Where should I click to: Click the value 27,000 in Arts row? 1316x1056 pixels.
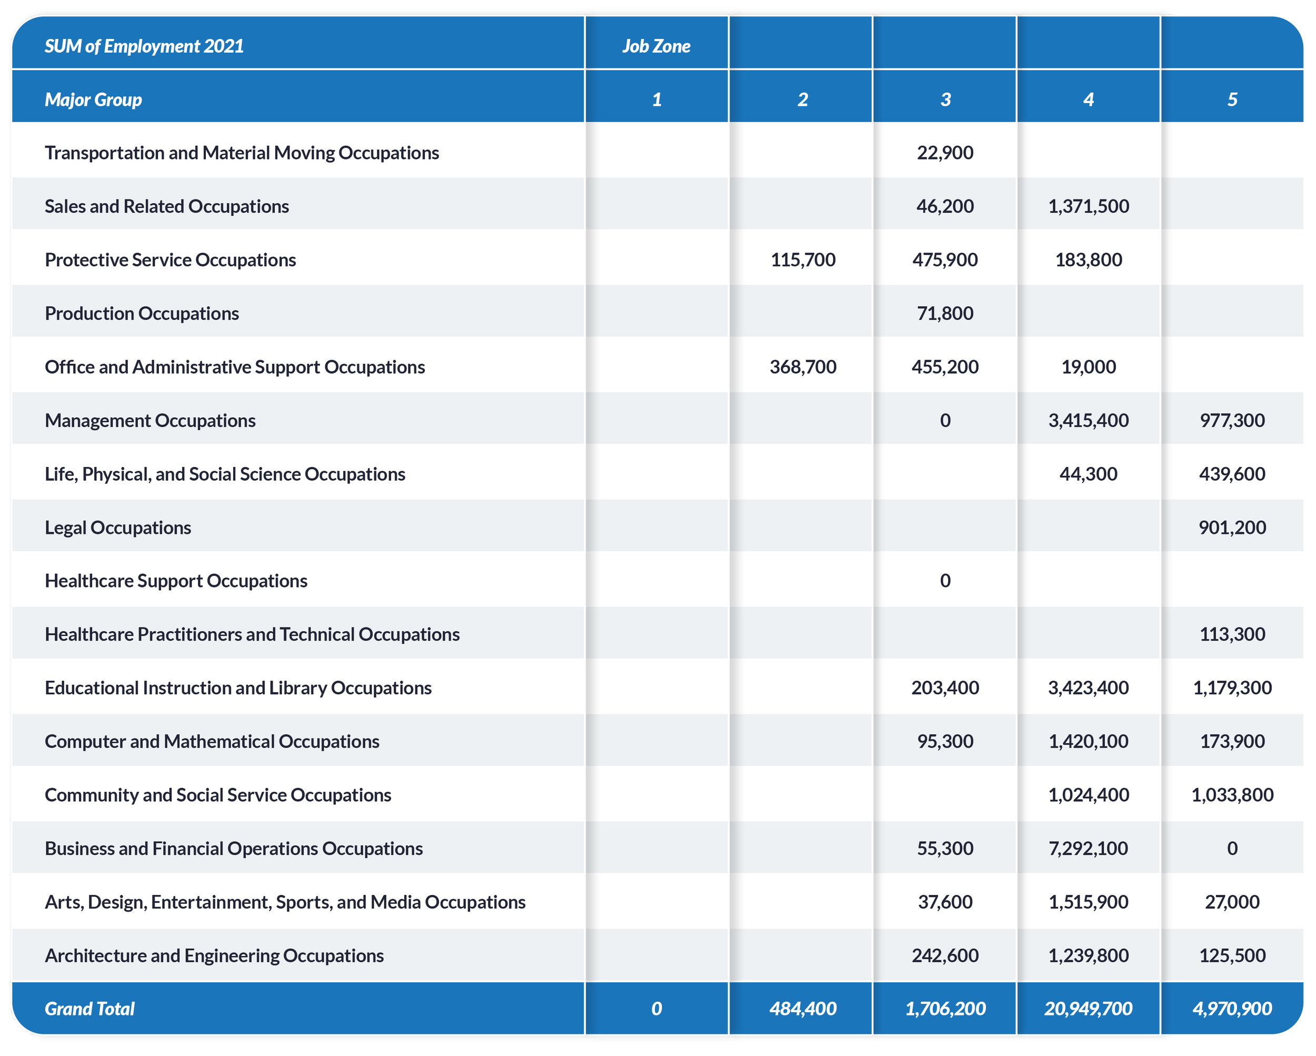point(1232,902)
